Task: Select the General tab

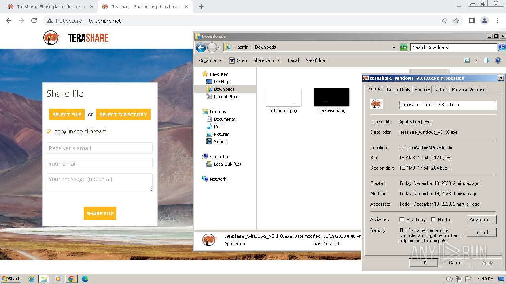Action: tap(375, 89)
